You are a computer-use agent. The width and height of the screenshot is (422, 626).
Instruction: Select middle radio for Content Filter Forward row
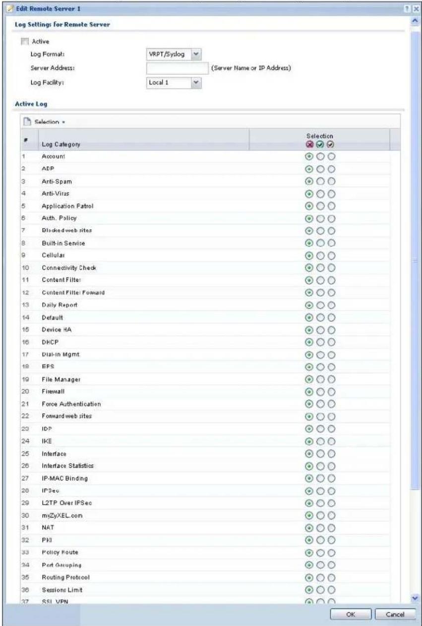[321, 292]
